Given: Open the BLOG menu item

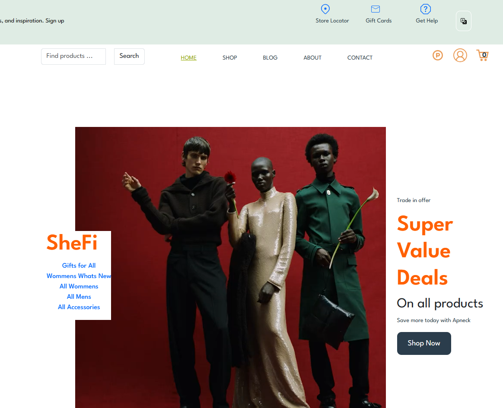Looking at the screenshot, I should pos(270,58).
